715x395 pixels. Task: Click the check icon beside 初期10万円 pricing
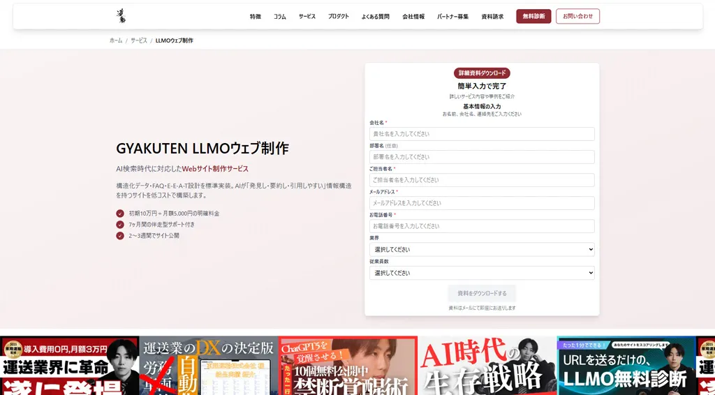(x=120, y=214)
